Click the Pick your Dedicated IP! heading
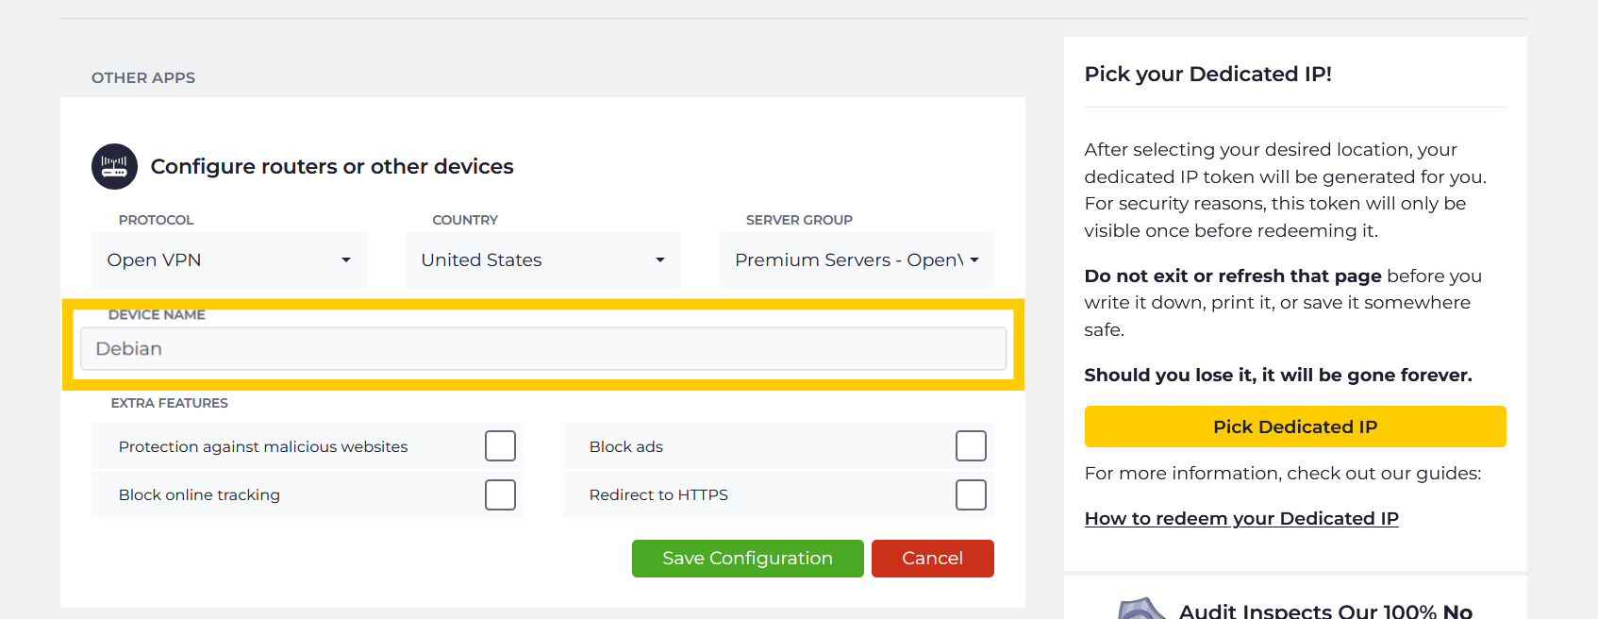1598x619 pixels. coord(1208,75)
